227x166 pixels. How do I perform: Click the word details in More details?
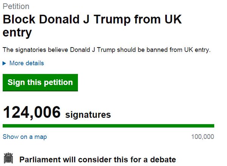coord(34,63)
